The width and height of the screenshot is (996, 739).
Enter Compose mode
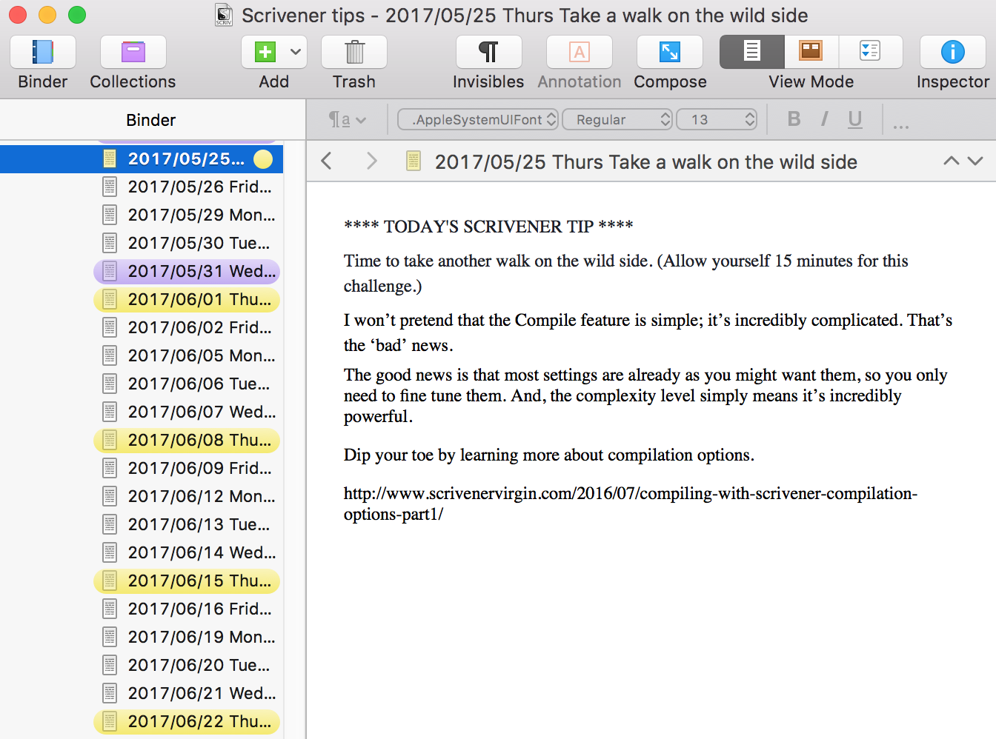[670, 52]
